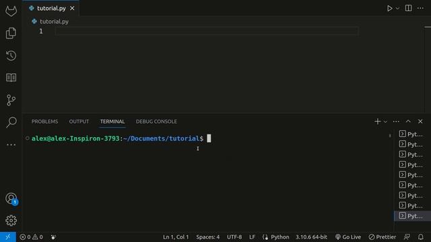
Task: Open editor More Actions ellipsis menu
Action: tap(420, 8)
